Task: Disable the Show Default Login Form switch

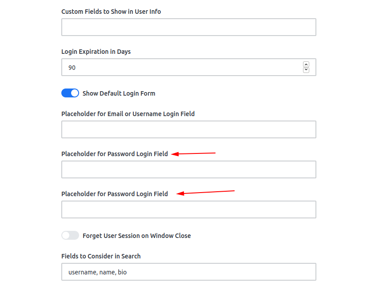Action: click(x=70, y=93)
